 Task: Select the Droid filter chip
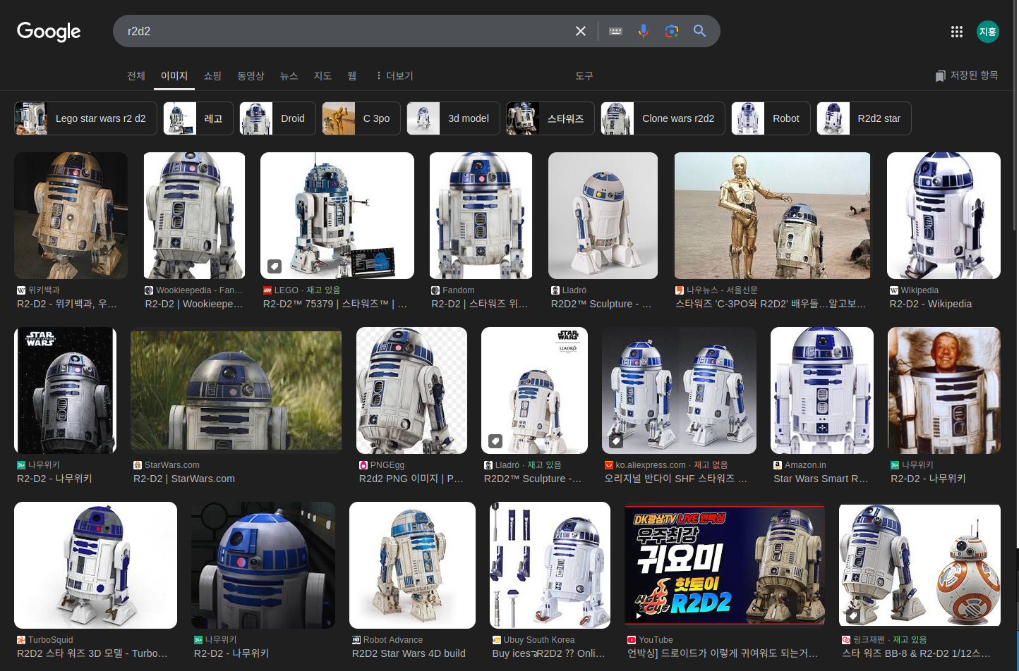[x=277, y=118]
